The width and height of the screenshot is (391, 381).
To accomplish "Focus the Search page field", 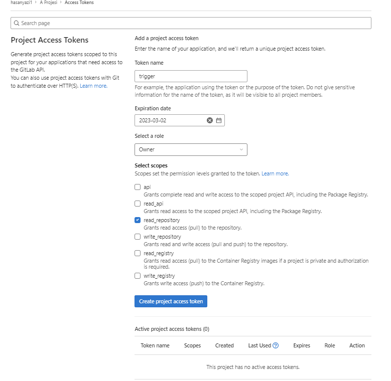I will 191,23.
